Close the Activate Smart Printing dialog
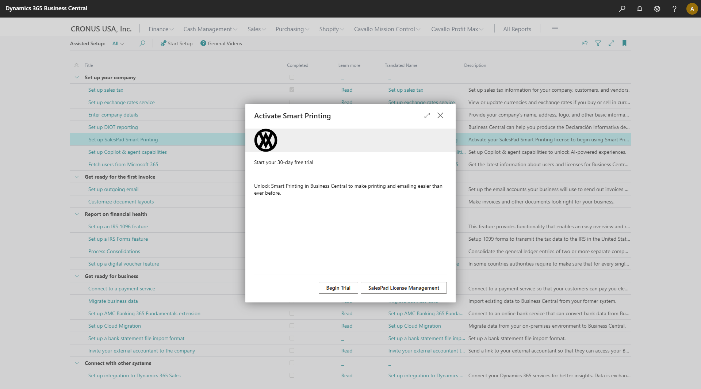The width and height of the screenshot is (701, 389). [x=440, y=115]
